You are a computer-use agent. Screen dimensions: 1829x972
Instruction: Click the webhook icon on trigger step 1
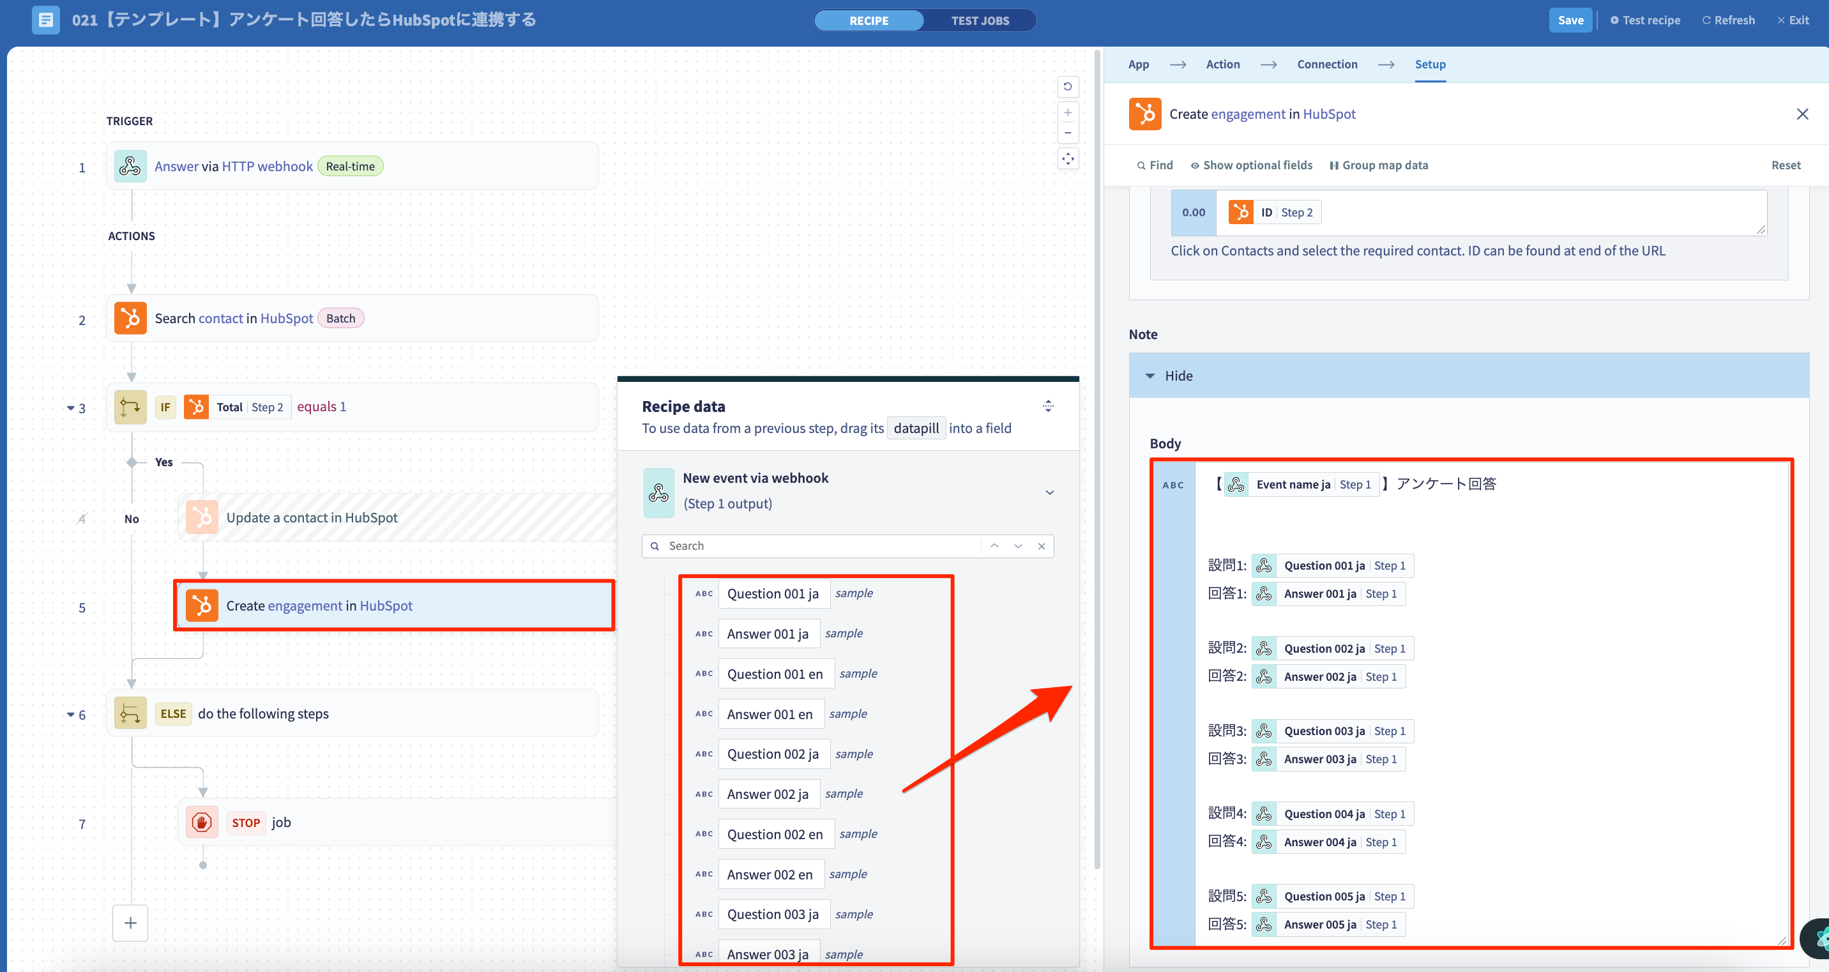pyautogui.click(x=130, y=166)
